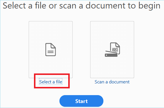Click the word 'document' in the right link

(119, 82)
